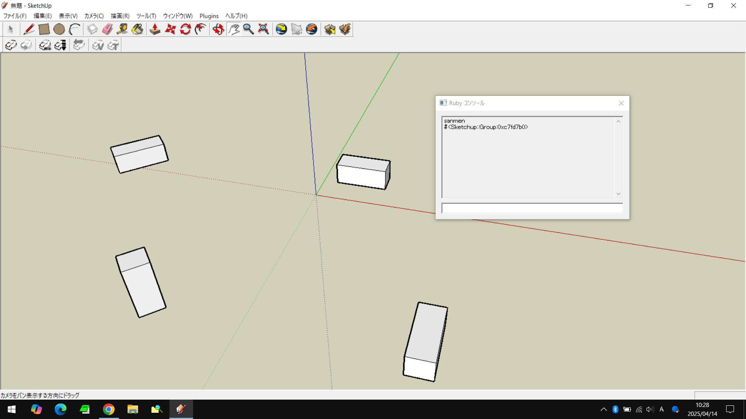Select the Orbit camera tool
Screen dimensions: 746x419
pyautogui.click(x=218, y=29)
